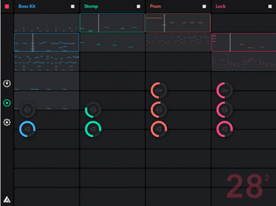Screen dimensions: 276x206
Task: Launch the first Boss Kit clip
Action: 47,23
